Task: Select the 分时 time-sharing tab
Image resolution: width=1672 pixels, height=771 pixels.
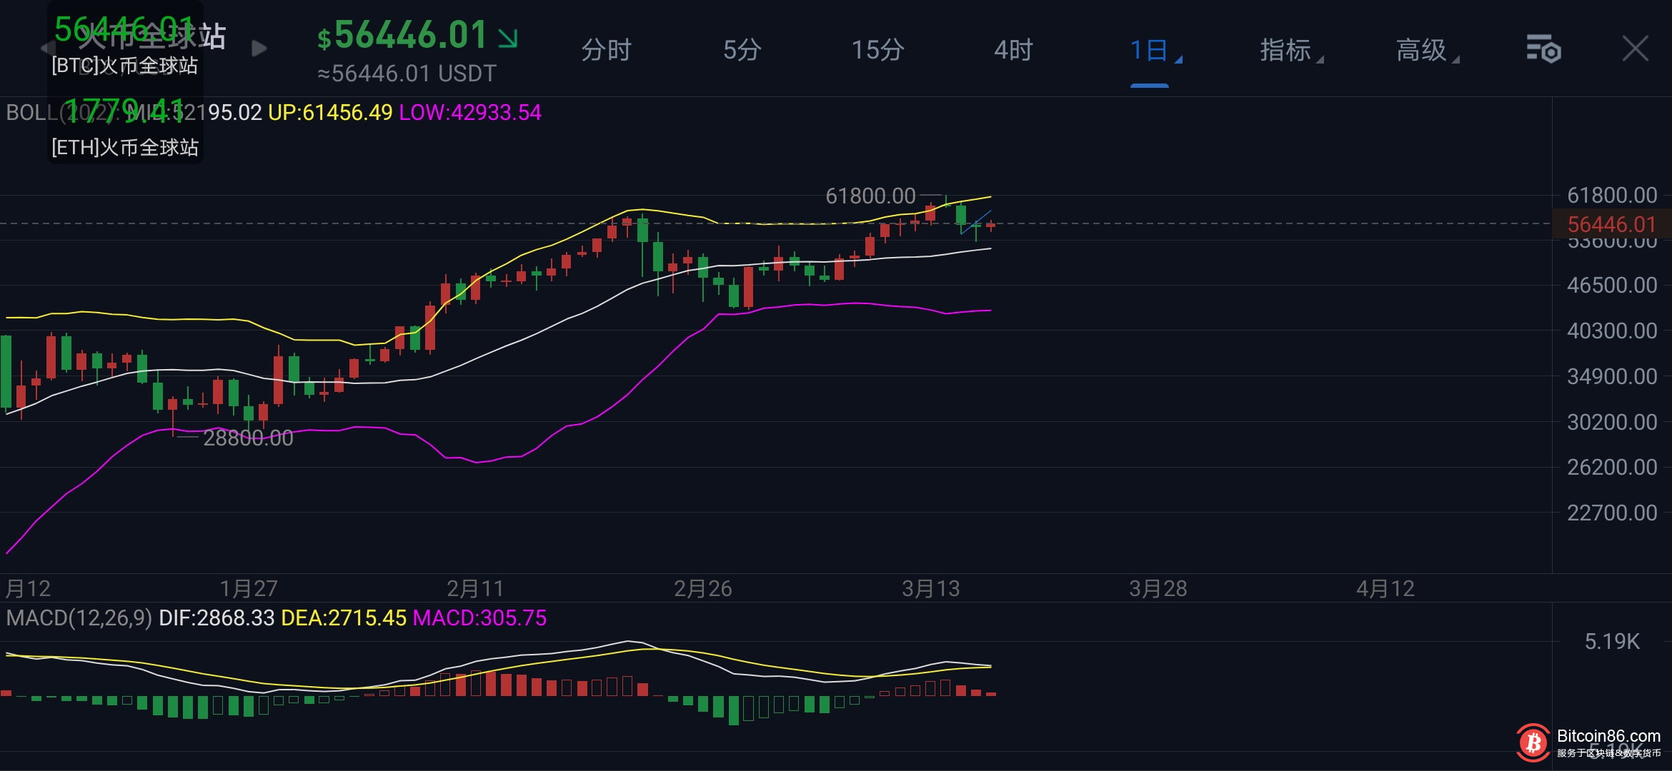Action: click(x=606, y=50)
